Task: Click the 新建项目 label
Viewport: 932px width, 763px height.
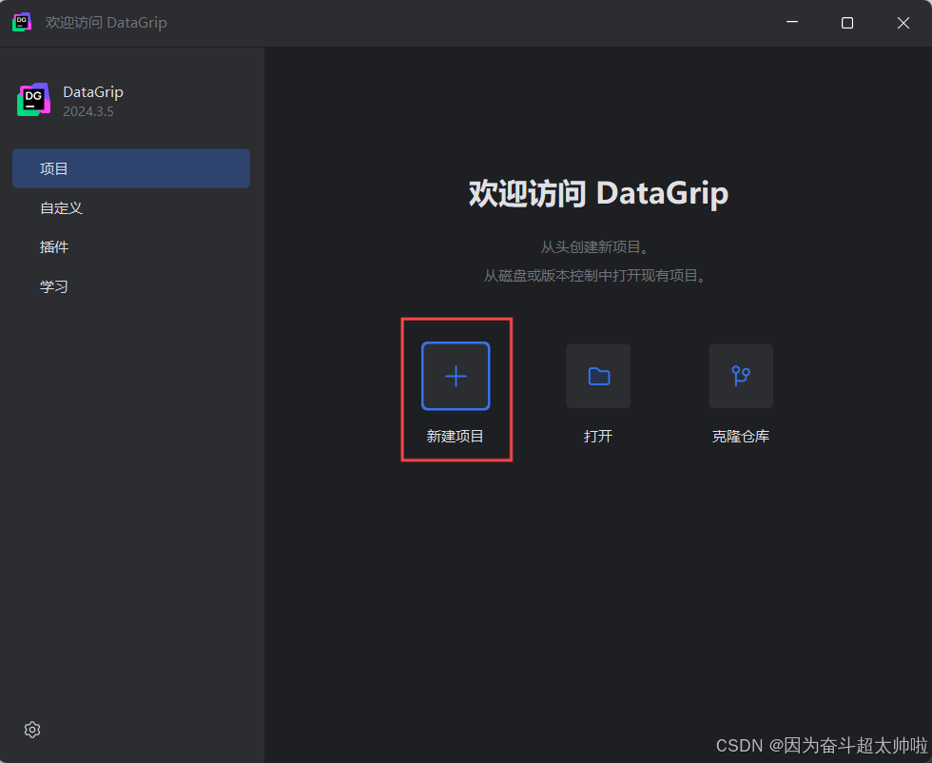Action: pos(456,436)
